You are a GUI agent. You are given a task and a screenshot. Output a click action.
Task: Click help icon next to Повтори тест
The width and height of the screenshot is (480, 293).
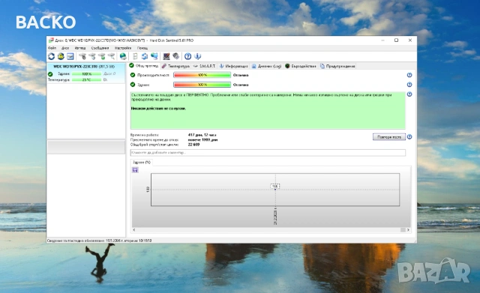pos(409,137)
